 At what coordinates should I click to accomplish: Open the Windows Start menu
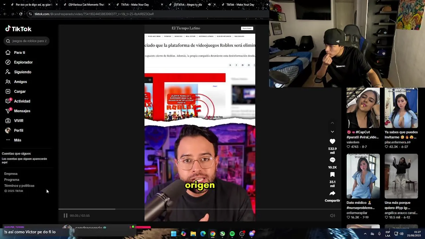(173, 234)
